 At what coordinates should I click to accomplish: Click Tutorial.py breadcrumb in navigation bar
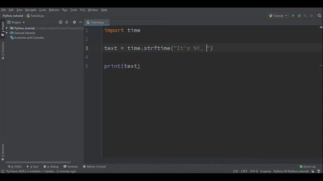click(35, 16)
